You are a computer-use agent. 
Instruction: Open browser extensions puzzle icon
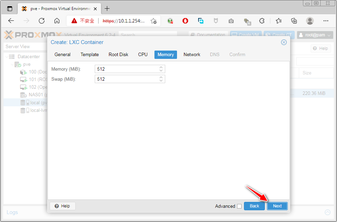coord(262,21)
